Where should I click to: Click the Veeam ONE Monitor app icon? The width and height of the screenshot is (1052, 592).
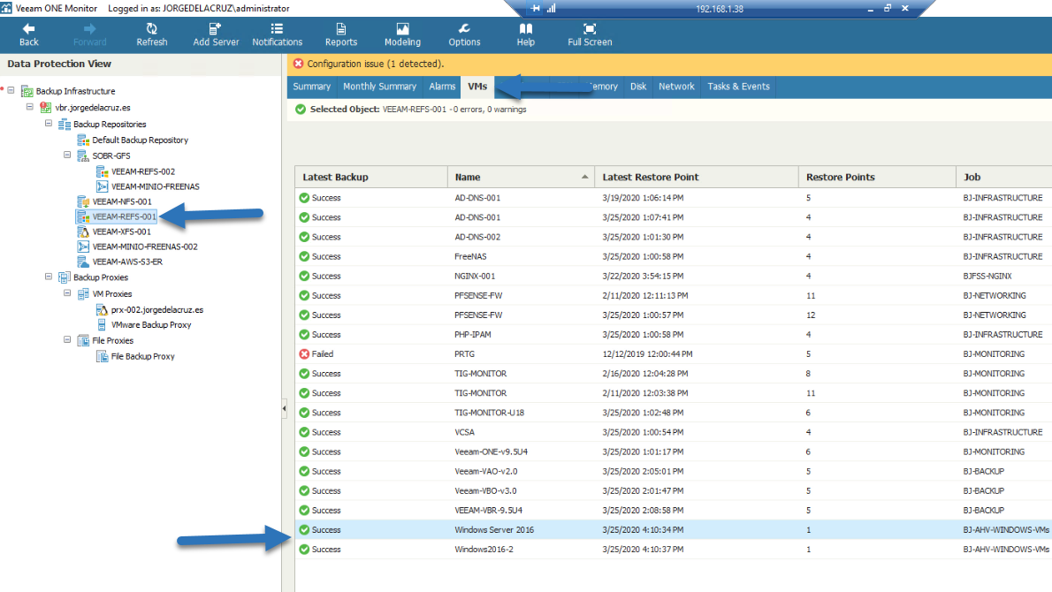pyautogui.click(x=6, y=8)
